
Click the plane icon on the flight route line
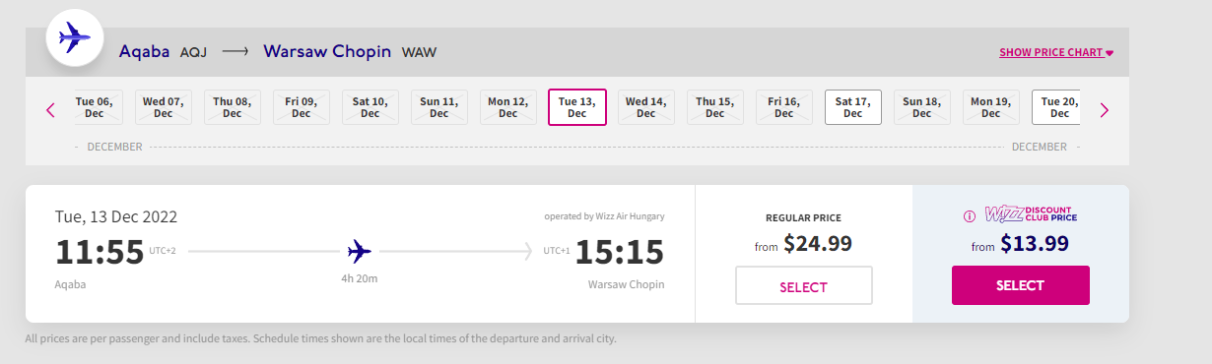360,252
